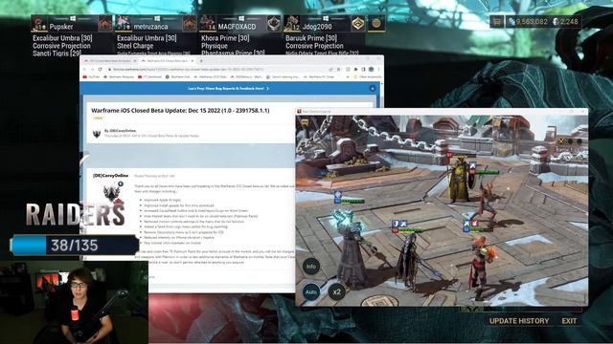Image resolution: width=613 pixels, height=344 pixels.
Task: Click MACFOXACD's clan emblem icon
Action: (x=274, y=24)
